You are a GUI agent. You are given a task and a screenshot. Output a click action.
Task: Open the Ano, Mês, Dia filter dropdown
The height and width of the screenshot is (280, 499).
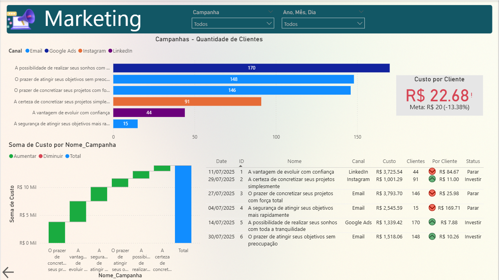[323, 24]
